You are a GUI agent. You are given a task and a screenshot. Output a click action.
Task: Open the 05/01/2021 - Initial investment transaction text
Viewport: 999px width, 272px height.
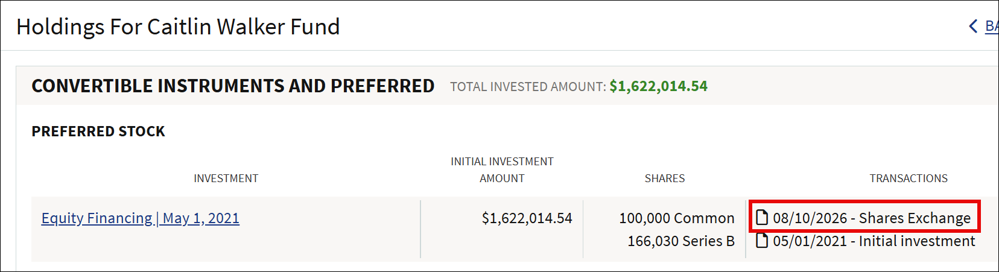[x=874, y=241]
